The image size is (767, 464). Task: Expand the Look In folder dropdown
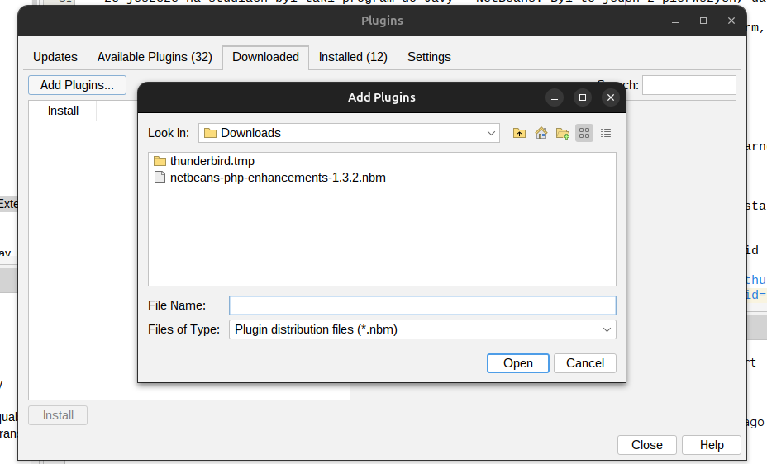tap(491, 133)
